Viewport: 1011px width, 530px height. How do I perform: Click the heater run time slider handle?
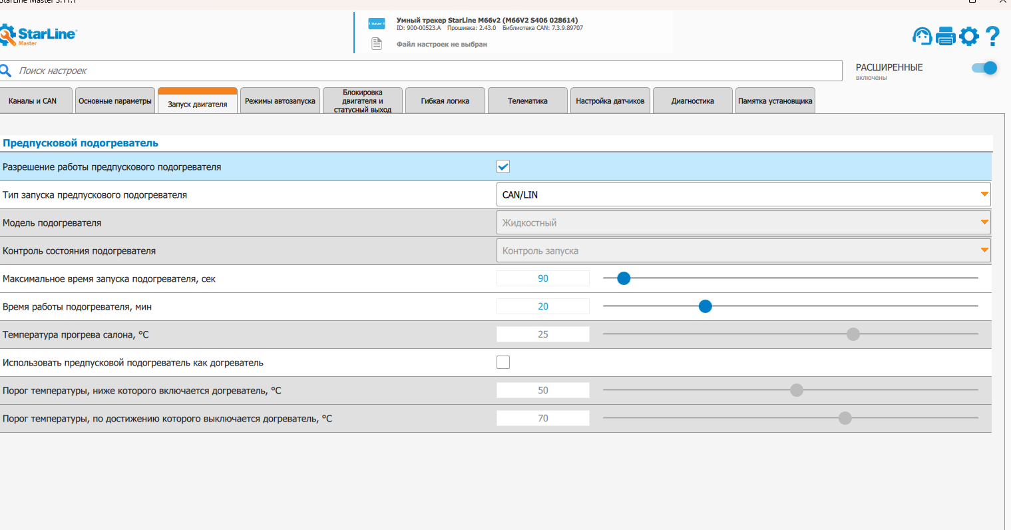(x=706, y=306)
